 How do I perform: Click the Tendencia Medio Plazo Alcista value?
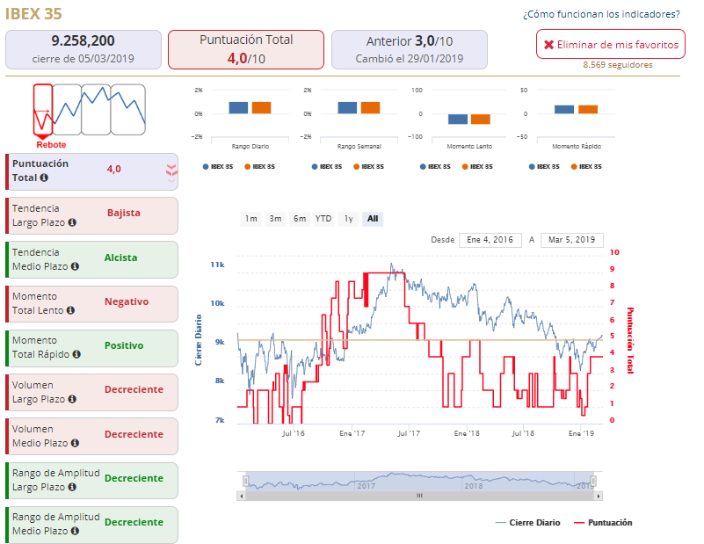pos(120,257)
